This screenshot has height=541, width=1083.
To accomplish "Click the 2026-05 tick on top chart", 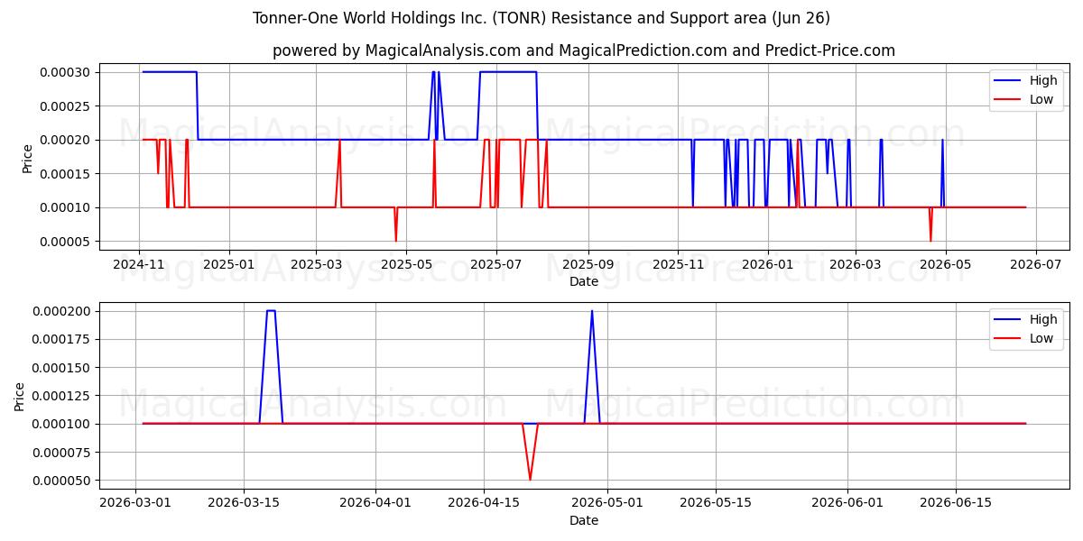I will pos(945,265).
